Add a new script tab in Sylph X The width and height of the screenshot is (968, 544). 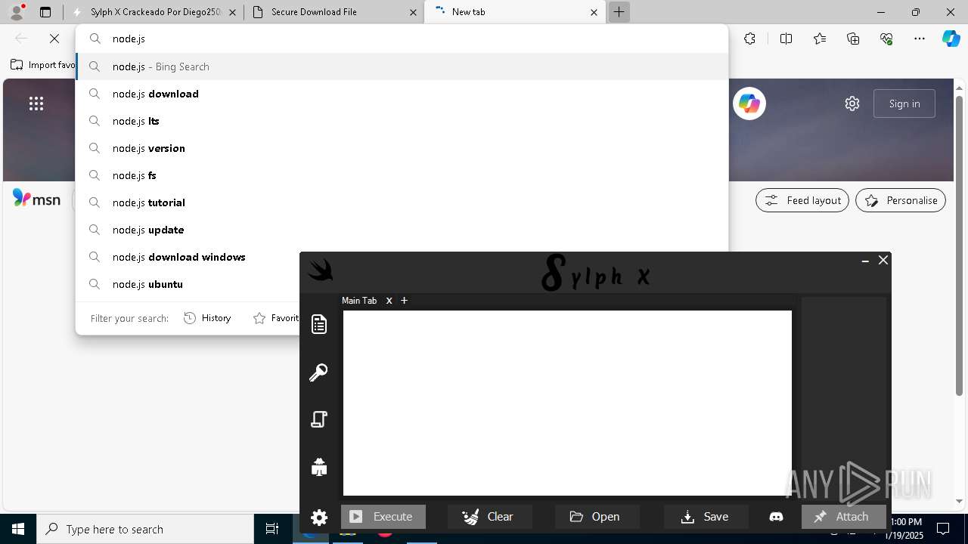pyautogui.click(x=405, y=301)
